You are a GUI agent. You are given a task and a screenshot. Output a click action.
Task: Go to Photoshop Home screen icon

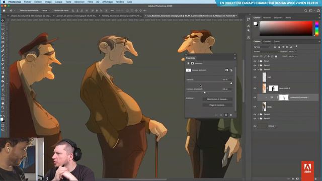[x=4, y=11]
